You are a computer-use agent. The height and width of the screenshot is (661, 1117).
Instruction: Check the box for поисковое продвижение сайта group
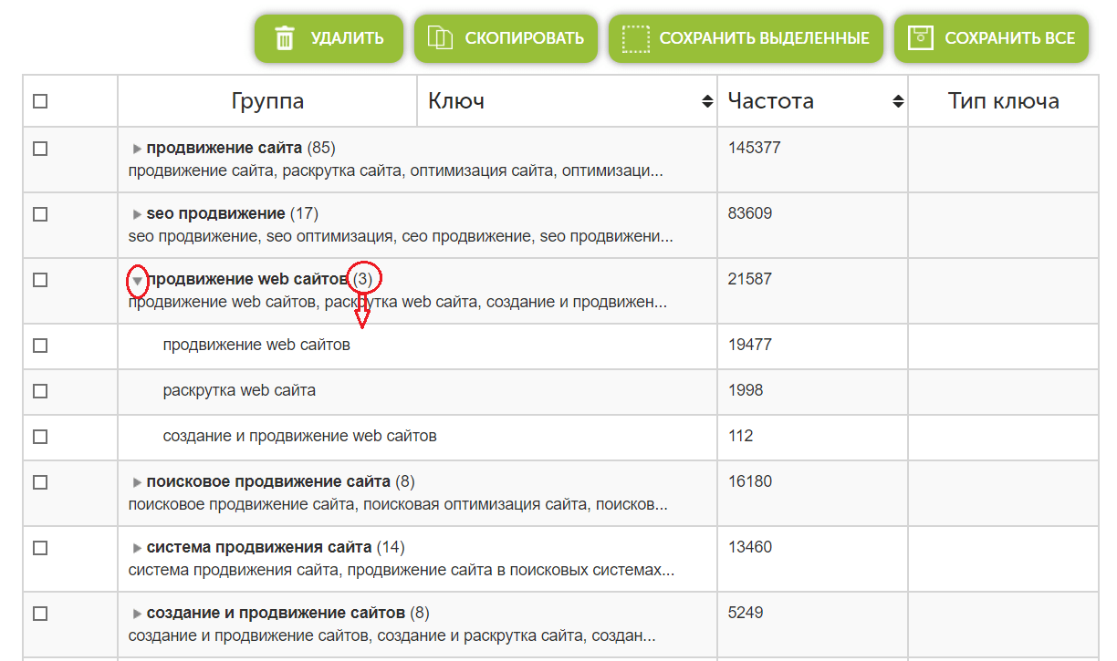(x=40, y=482)
